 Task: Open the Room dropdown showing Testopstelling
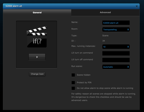(116, 30)
